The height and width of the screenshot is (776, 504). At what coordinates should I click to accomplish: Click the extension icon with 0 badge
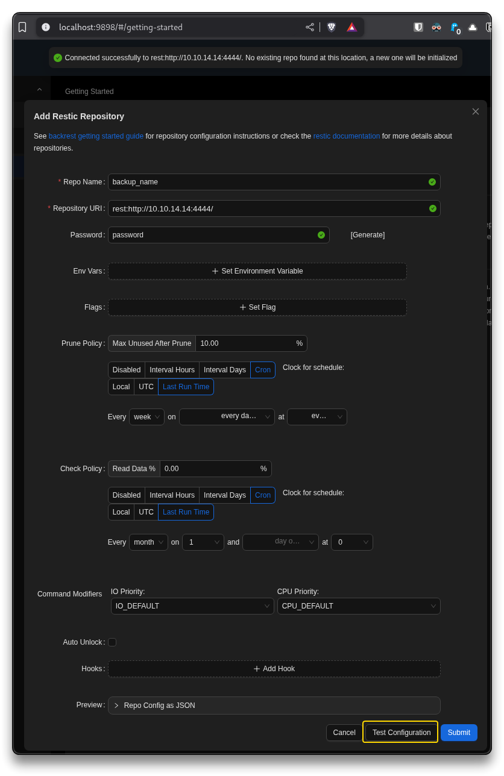click(x=455, y=28)
